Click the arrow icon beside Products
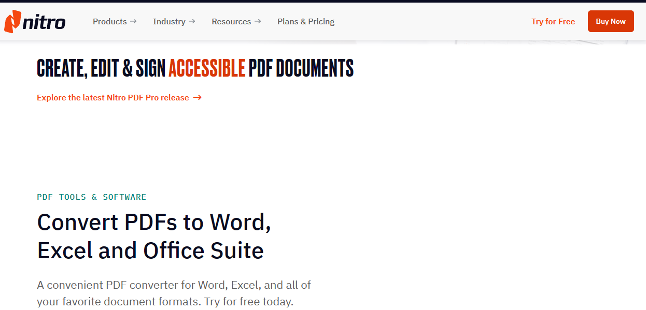This screenshot has height=310, width=646. click(134, 21)
